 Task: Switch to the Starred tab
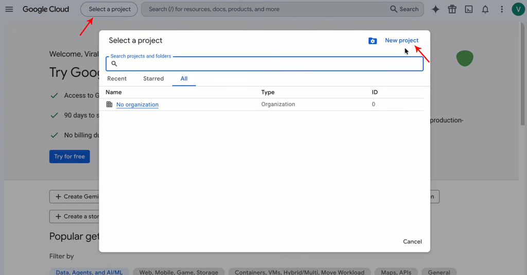pyautogui.click(x=153, y=79)
